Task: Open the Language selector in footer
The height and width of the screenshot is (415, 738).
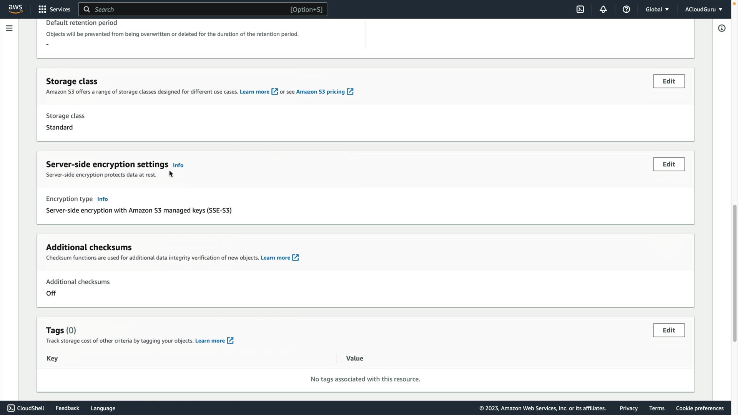Action: [103, 408]
